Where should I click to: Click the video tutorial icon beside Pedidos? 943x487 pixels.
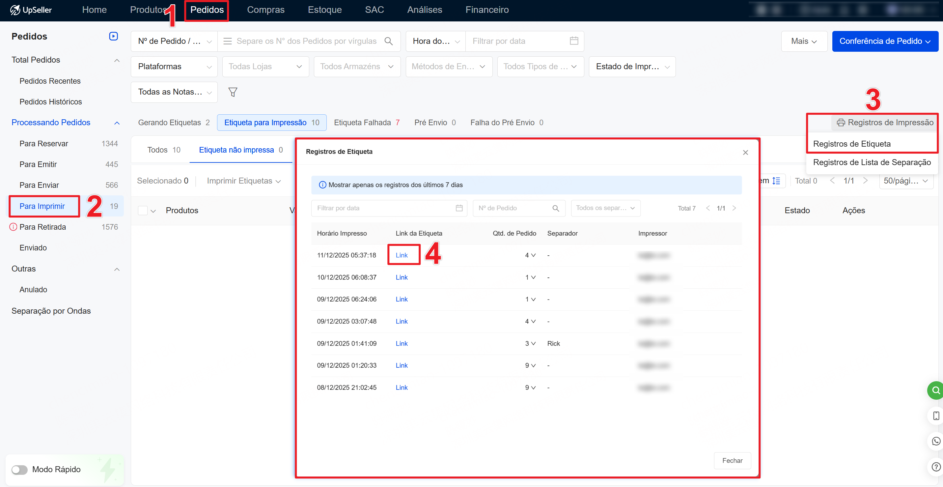pyautogui.click(x=114, y=36)
